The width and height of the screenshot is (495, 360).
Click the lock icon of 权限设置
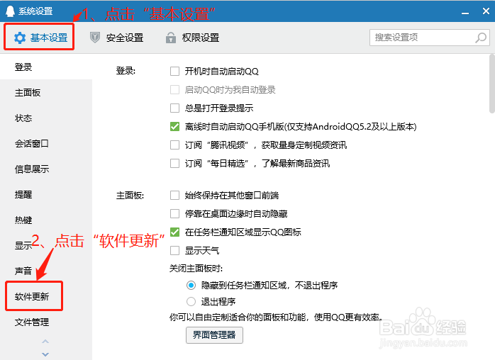(x=171, y=38)
